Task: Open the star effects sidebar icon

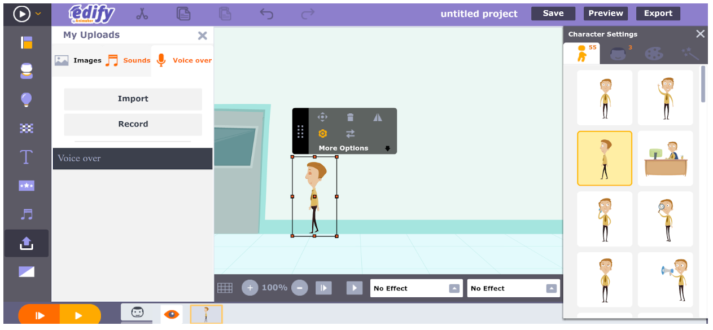Action: (x=27, y=186)
